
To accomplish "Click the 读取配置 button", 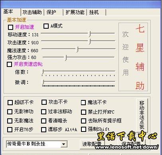I will [92, 144].
